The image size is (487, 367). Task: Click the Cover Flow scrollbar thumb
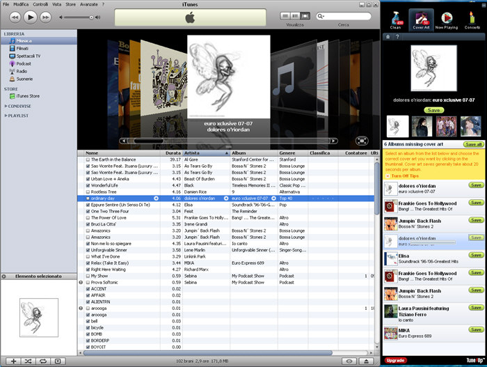tap(148, 141)
